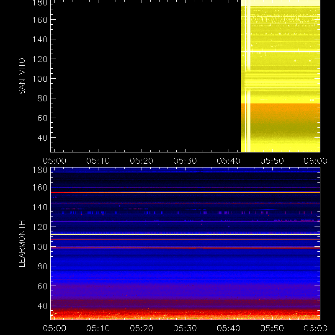Select the 60 tick label on San Vito axis
Viewport: 335px width, 335px height.
coord(42,118)
